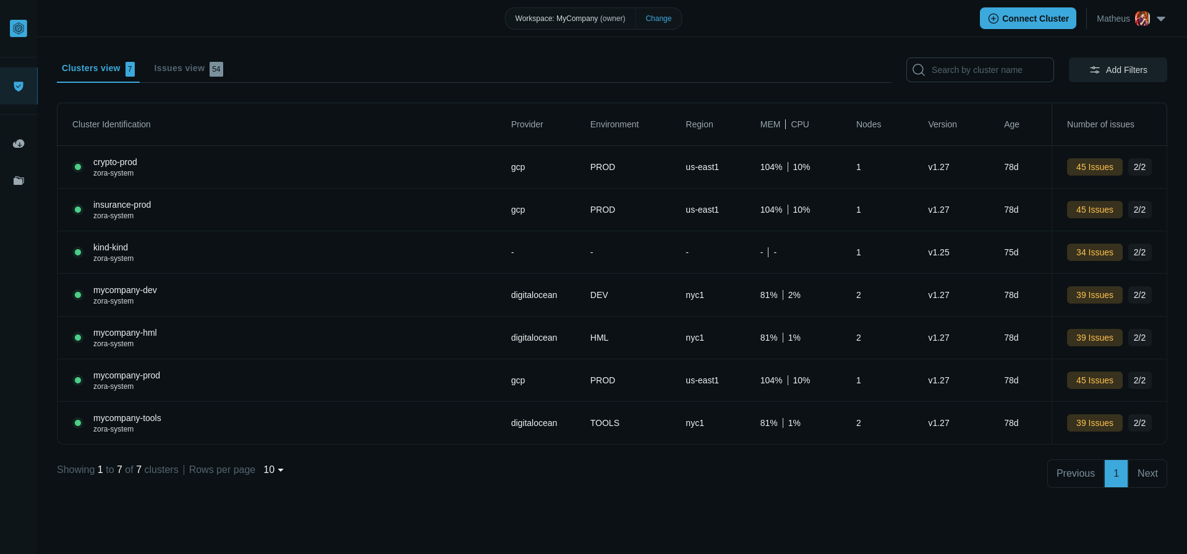Click the Provider column header
This screenshot has width=1187, height=554.
click(x=527, y=124)
